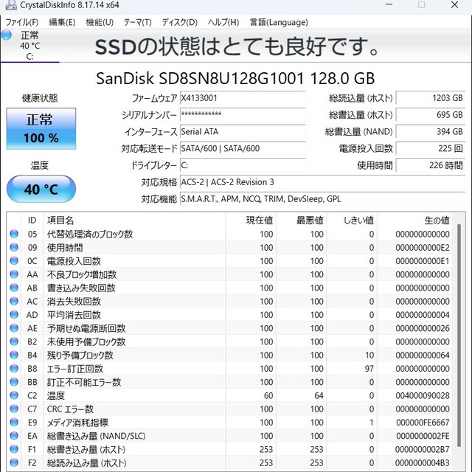The image size is (472, 472).
Task: Select the 残り予備ブロック数 row
Action: pos(229,355)
